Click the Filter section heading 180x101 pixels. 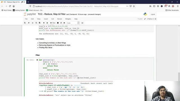coord(38,55)
